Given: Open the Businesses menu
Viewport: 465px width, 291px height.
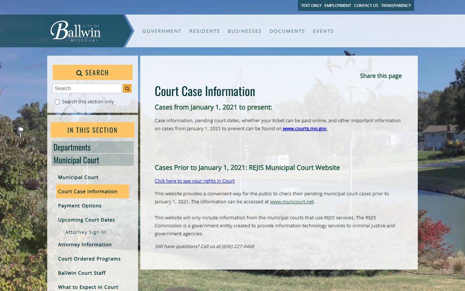Looking at the screenshot, I should [245, 31].
